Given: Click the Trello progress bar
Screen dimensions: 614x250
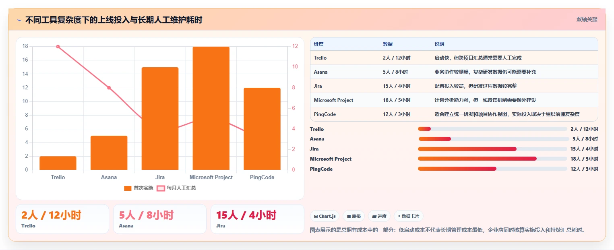Looking at the screenshot, I should click(492, 129).
